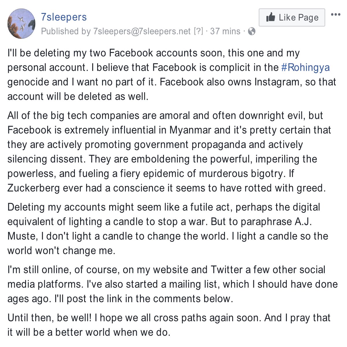
Task: Click the thumbs-up icon on Like Page
Action: coord(271,17)
